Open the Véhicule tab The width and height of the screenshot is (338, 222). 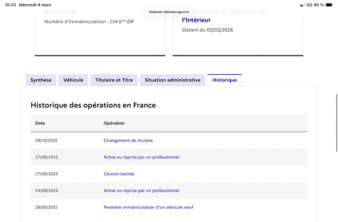74,80
